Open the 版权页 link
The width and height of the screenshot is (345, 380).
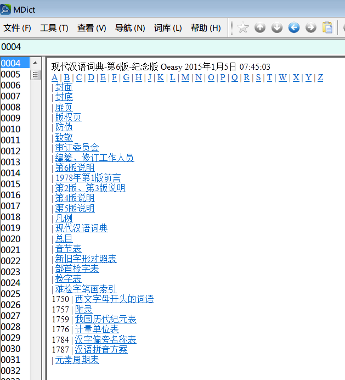[x=68, y=118]
